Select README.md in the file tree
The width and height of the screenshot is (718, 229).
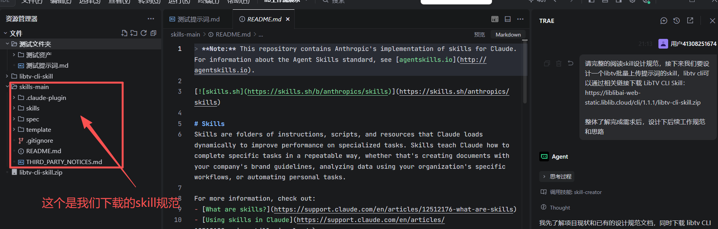44,151
